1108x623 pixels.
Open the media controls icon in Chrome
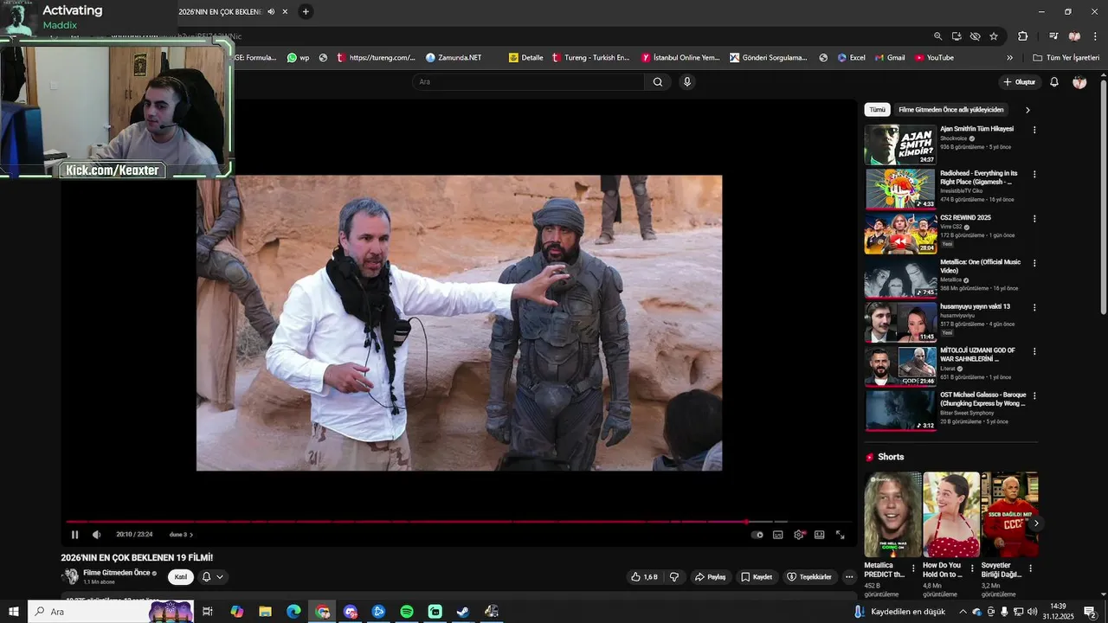[x=1053, y=36]
